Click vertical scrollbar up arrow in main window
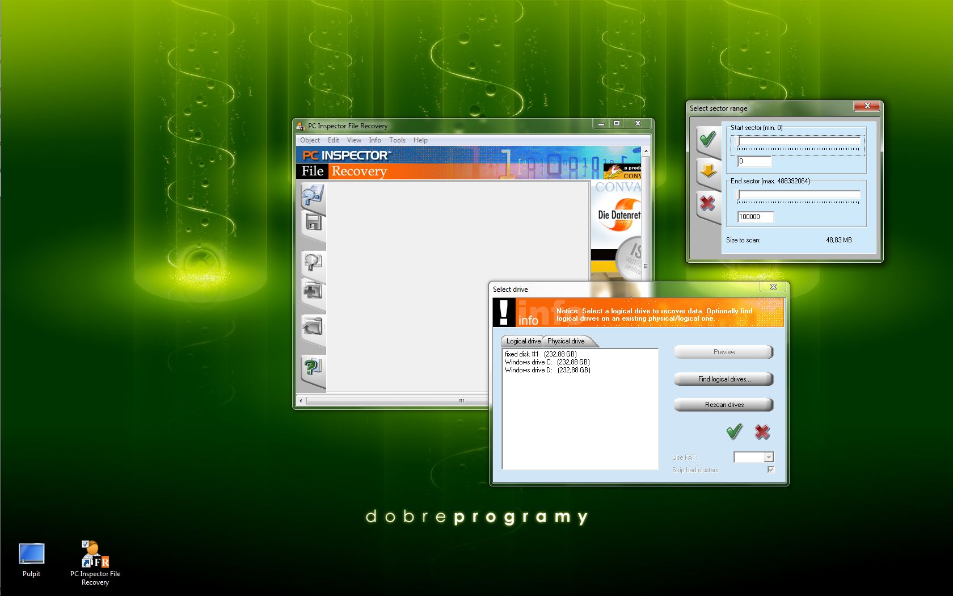The width and height of the screenshot is (953, 596). coord(646,151)
